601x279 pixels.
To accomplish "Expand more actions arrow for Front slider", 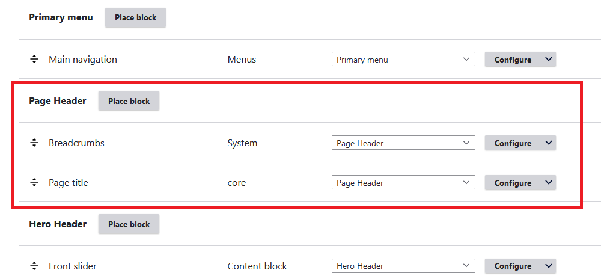I will 549,266.
